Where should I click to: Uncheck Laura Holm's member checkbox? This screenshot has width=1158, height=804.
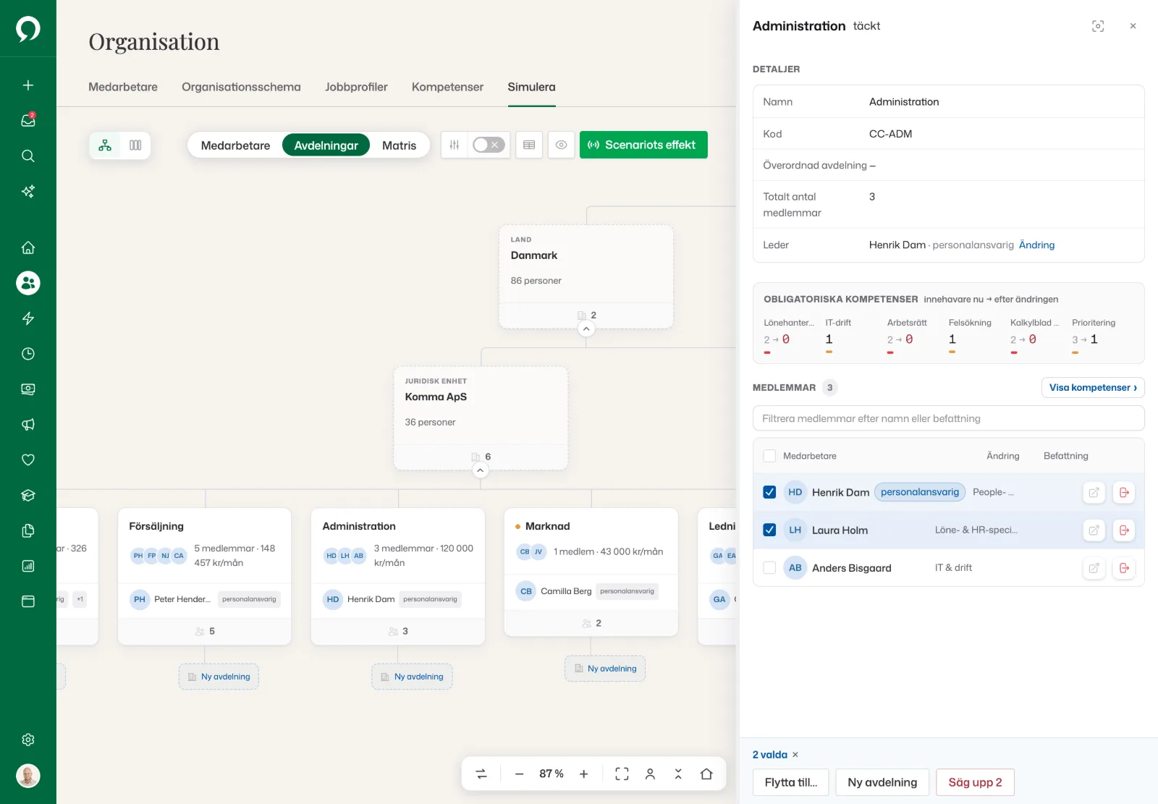pos(769,530)
